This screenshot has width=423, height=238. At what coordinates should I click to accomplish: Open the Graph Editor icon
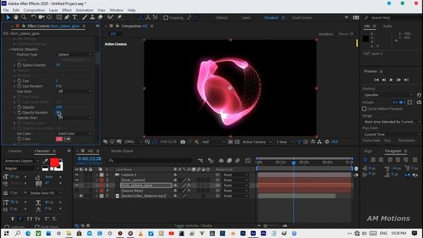point(248,161)
